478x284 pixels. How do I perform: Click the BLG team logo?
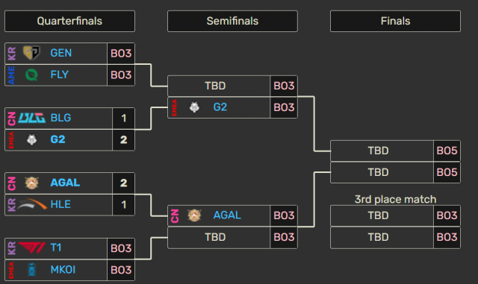[31, 118]
